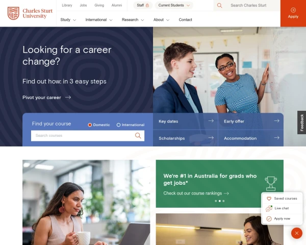The width and height of the screenshot is (306, 245).
Task: Close the floating quick actions menu
Action: tap(297, 233)
